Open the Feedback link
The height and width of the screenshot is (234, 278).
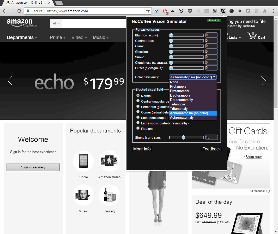click(211, 149)
